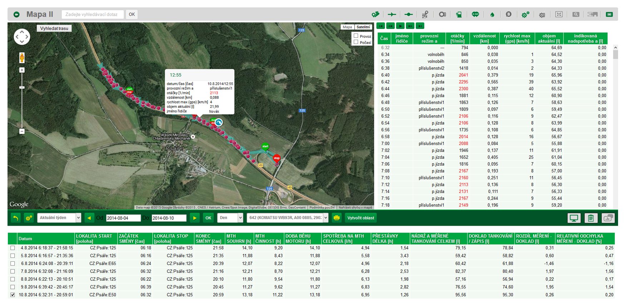Click the green printer icon
The height and width of the screenshot is (305, 627).
click(x=336, y=218)
